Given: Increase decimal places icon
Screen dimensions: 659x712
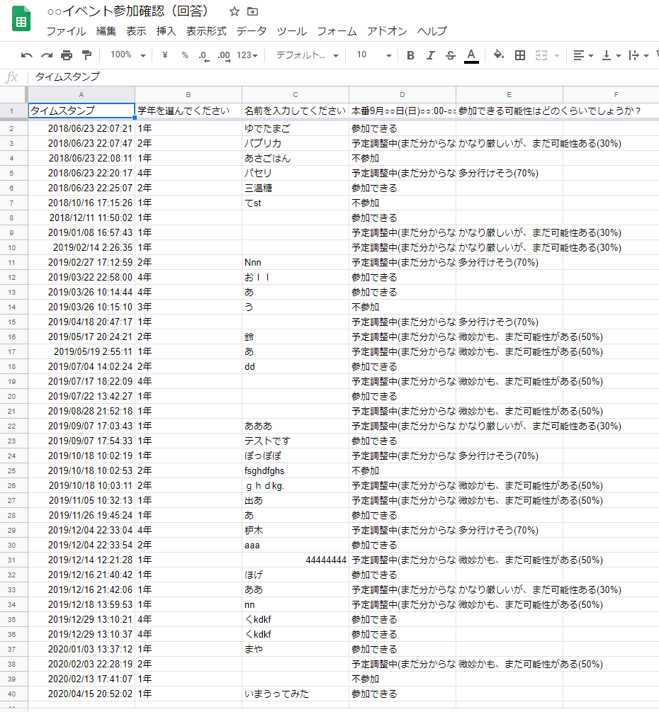Looking at the screenshot, I should point(224,56).
